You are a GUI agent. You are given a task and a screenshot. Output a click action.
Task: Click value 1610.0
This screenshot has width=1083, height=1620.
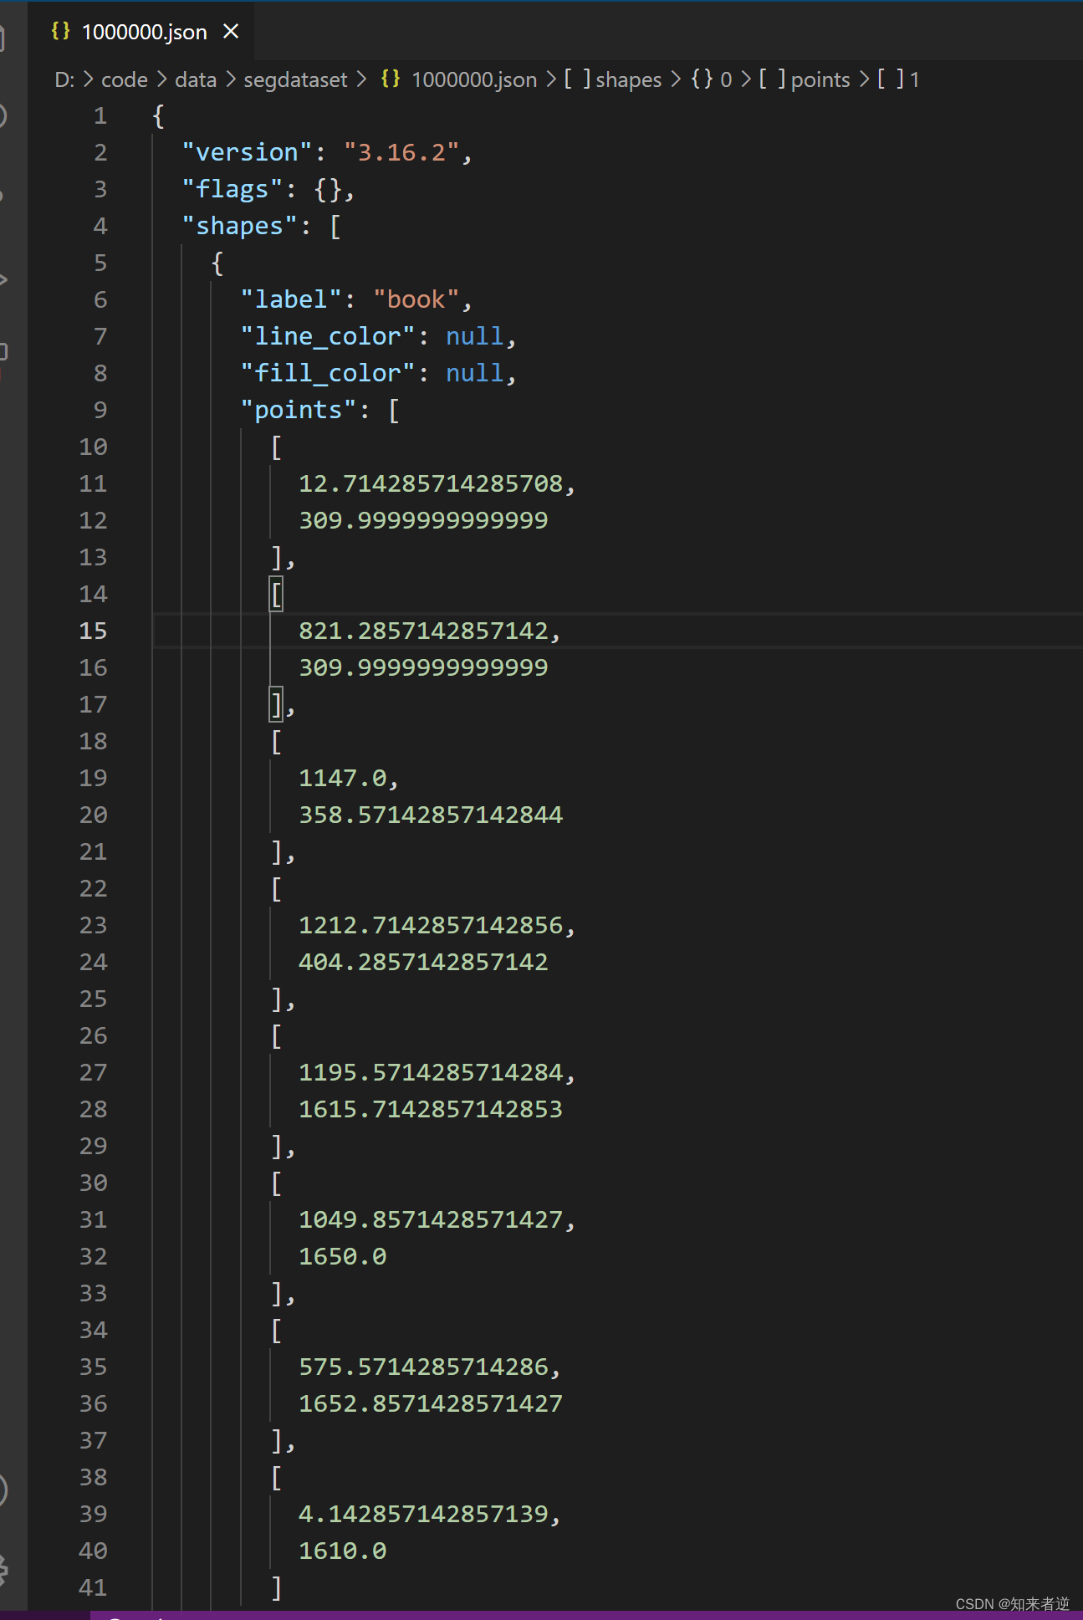tap(343, 1551)
